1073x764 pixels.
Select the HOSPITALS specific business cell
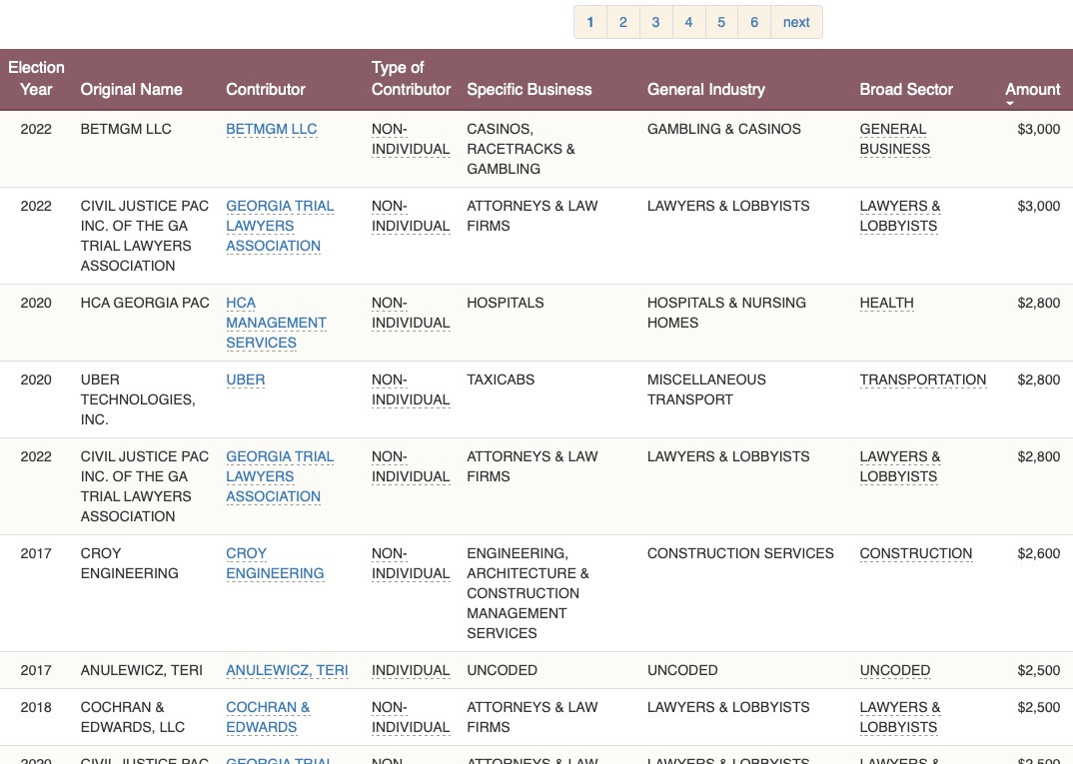click(505, 303)
